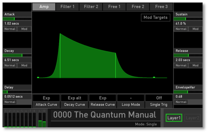Switch to the Free 3 tab

coord(161,7)
